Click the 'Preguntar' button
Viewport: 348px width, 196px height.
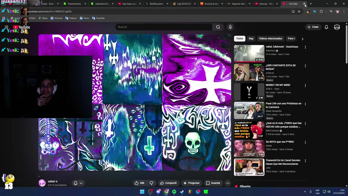coord(192,183)
